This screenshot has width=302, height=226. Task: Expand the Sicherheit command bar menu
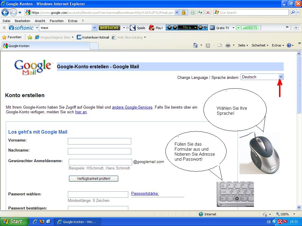(x=260, y=45)
